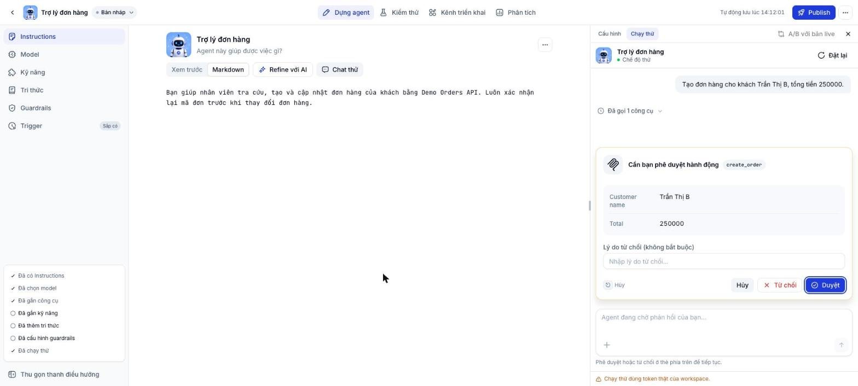Reject the action with Từ chối
This screenshot has height=386, width=858.
780,285
